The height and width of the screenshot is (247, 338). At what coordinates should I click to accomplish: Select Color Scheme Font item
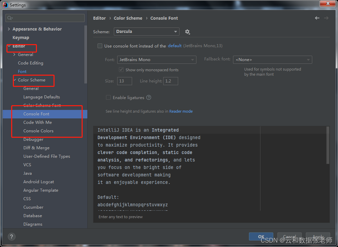click(x=42, y=106)
